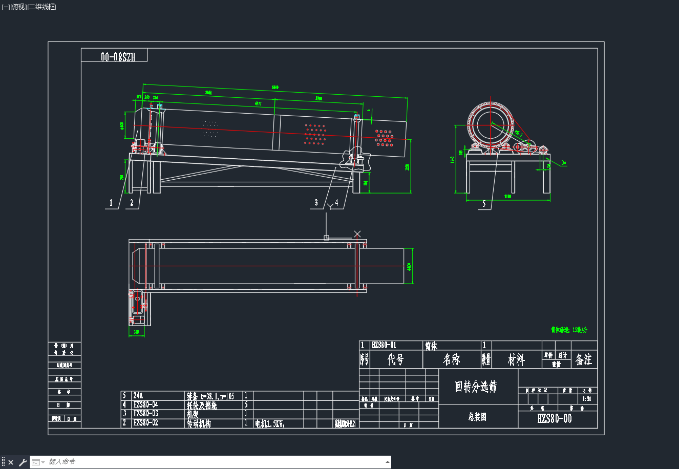The image size is (679, 469).
Task: Select balloon number '5' under the end view
Action: 484,204
